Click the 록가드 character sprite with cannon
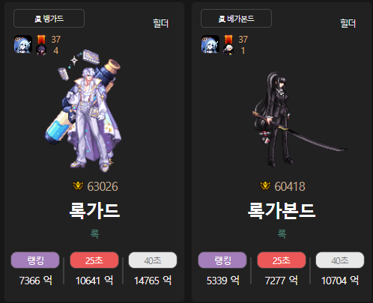This screenshot has width=373, height=303. (x=83, y=111)
